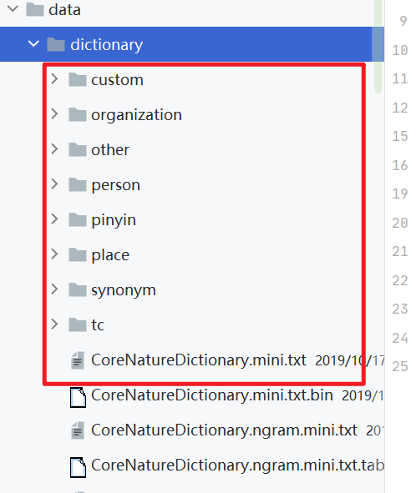Select the data folder label
Image resolution: width=416 pixels, height=493 pixels.
coord(64,10)
